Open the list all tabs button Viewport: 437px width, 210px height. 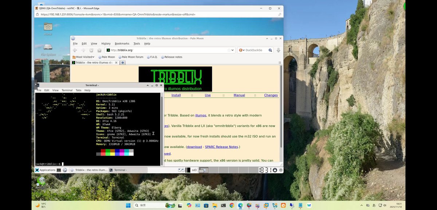[x=280, y=62]
